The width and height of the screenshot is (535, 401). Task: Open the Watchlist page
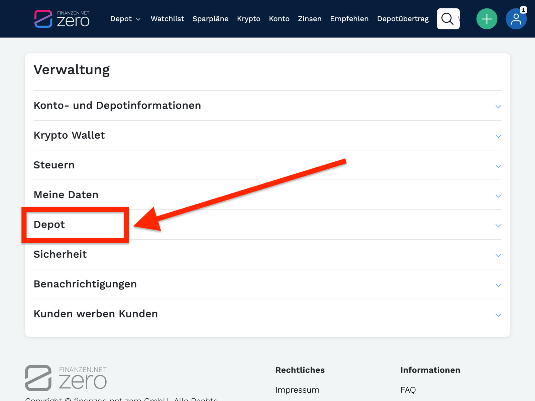tap(167, 19)
